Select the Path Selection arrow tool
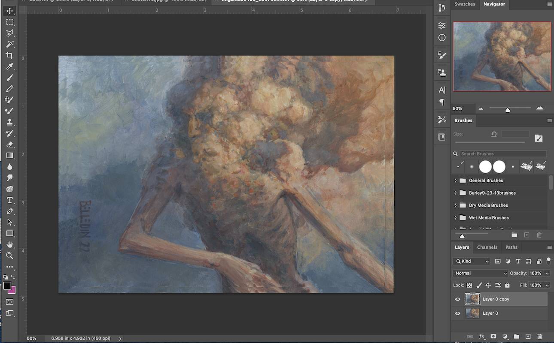 coord(9,223)
